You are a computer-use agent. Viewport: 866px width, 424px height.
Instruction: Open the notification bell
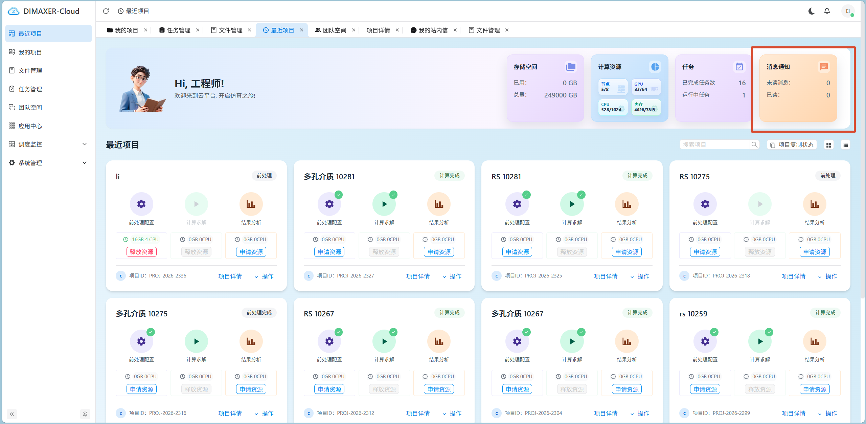827,11
